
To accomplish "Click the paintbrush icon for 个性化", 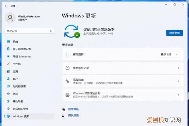I will (8, 64).
